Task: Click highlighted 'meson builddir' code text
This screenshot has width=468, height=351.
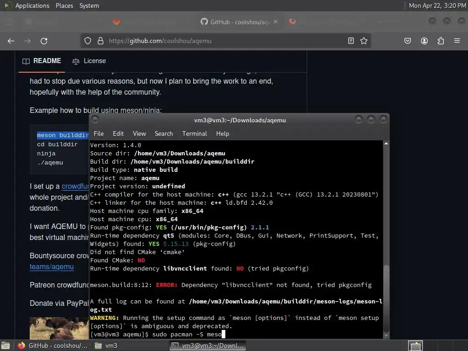Action: click(x=63, y=135)
